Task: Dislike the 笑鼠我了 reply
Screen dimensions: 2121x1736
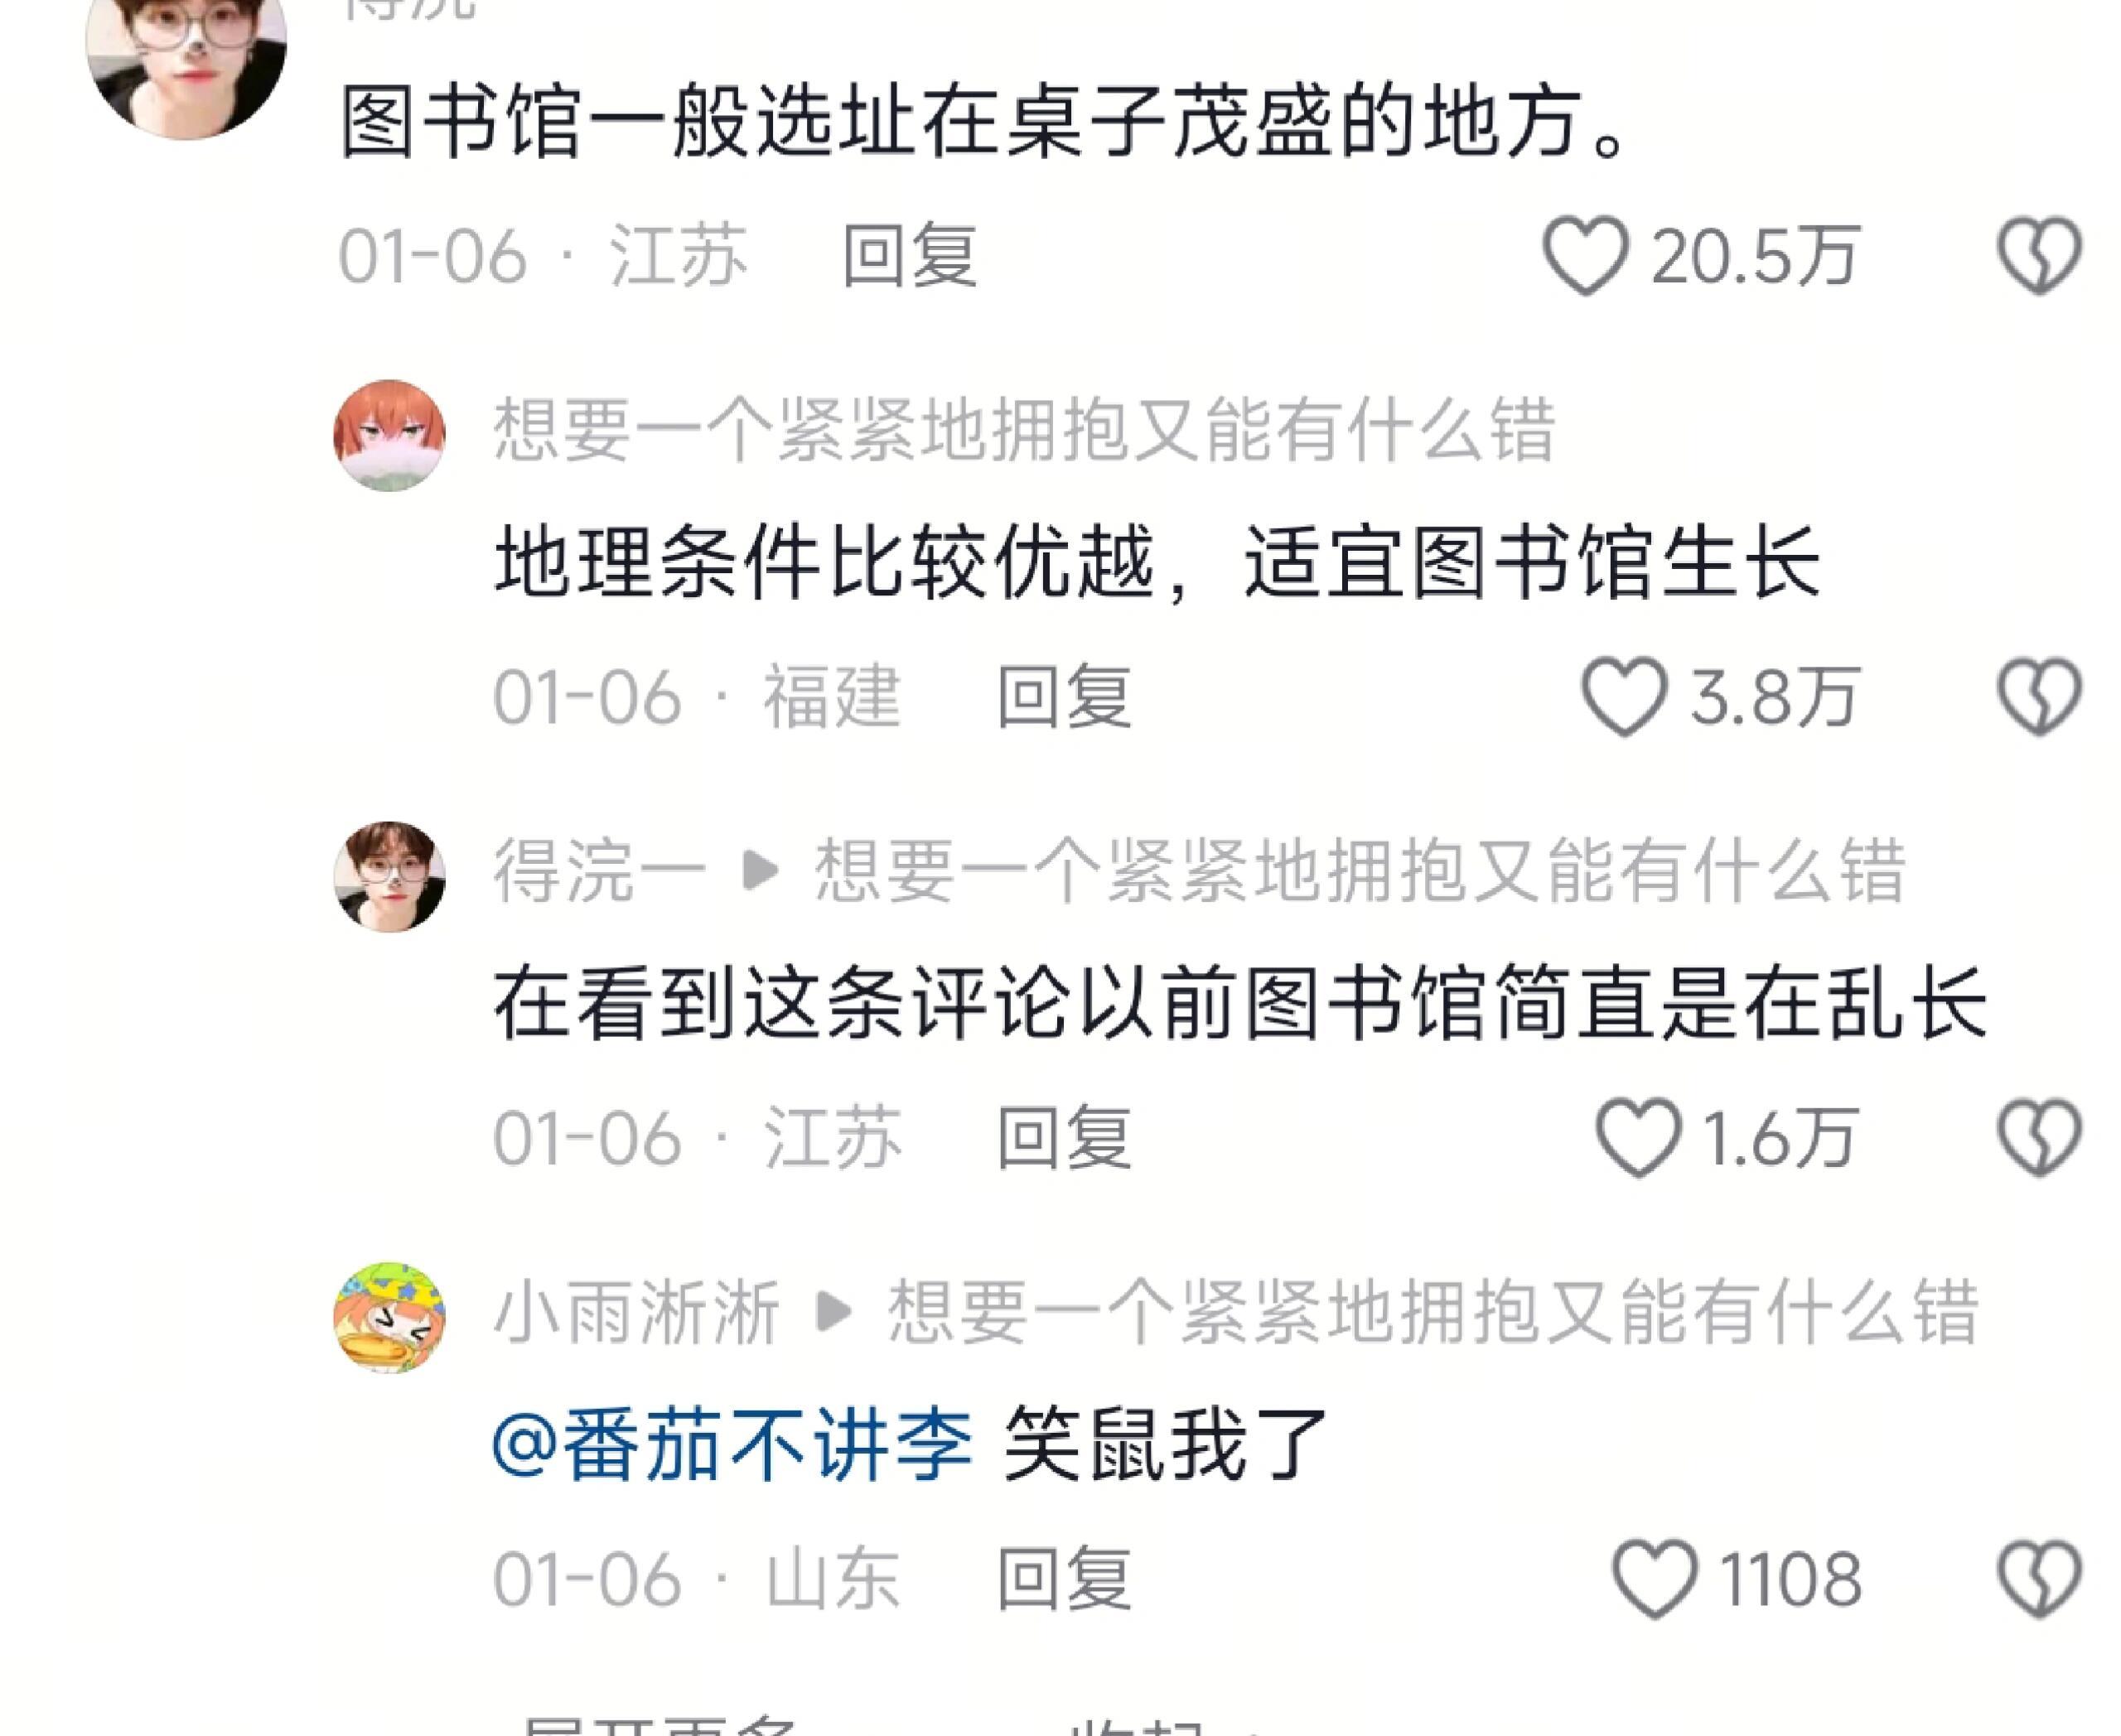Action: (x=2040, y=1579)
